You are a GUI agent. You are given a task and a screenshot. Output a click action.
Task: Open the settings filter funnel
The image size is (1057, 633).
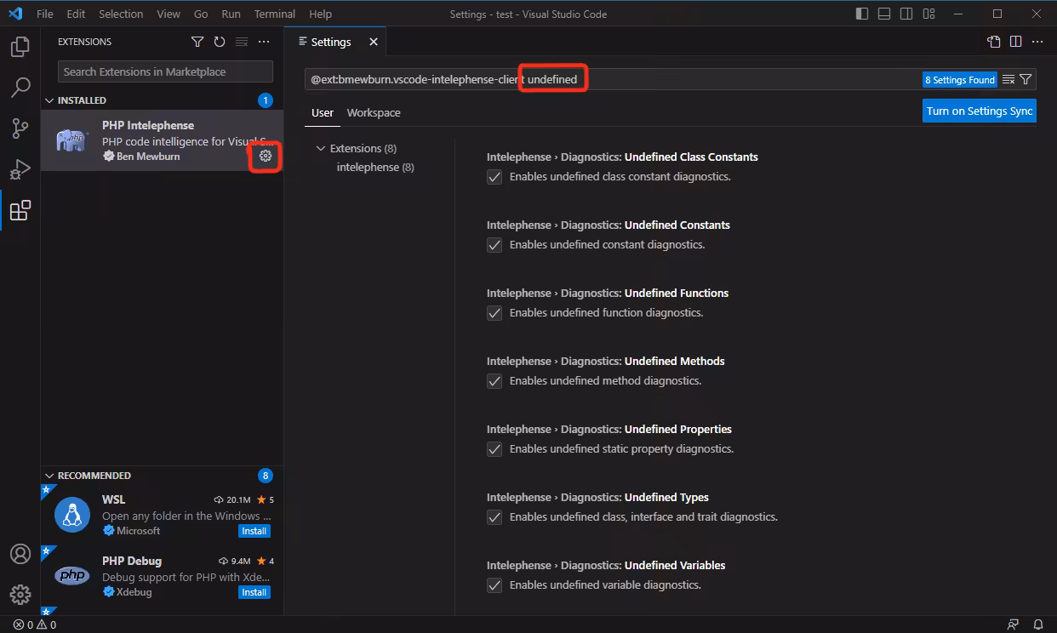(x=1026, y=79)
